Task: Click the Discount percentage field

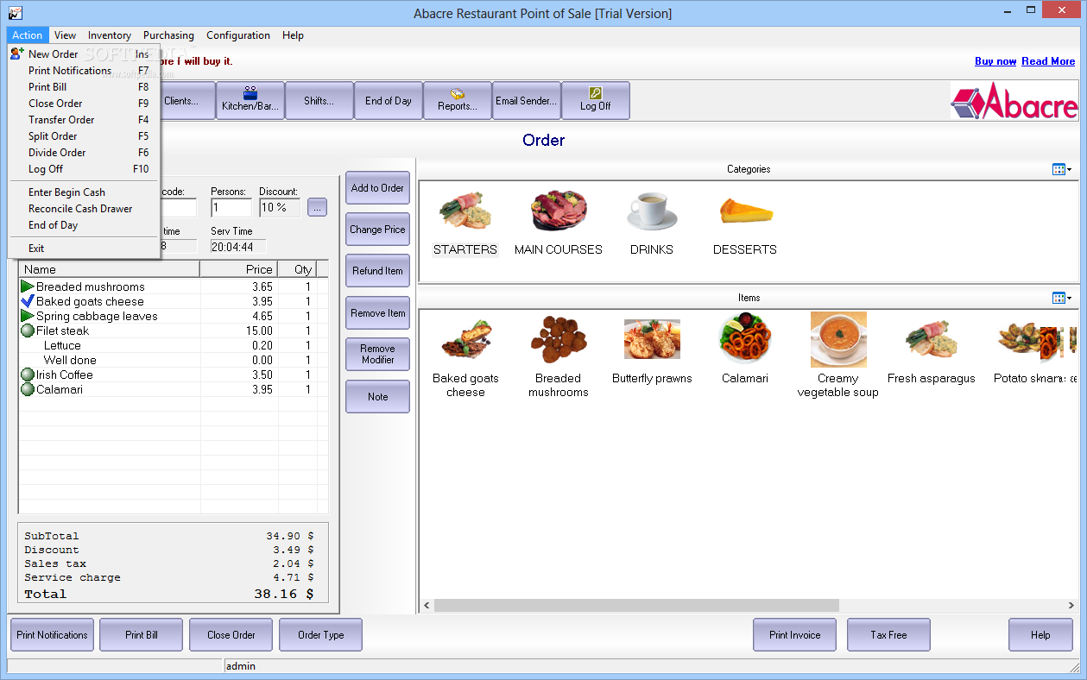Action: 280,208
